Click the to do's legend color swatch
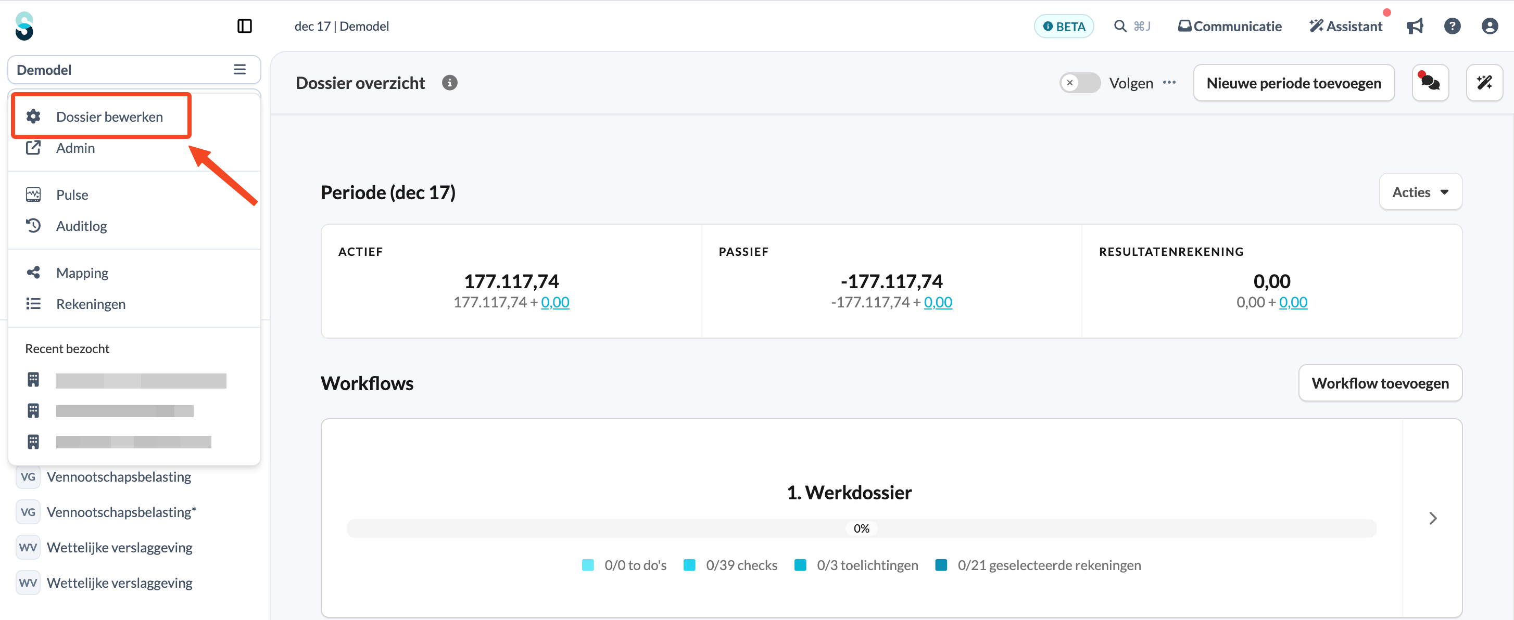Viewport: 1514px width, 620px height. (x=588, y=565)
